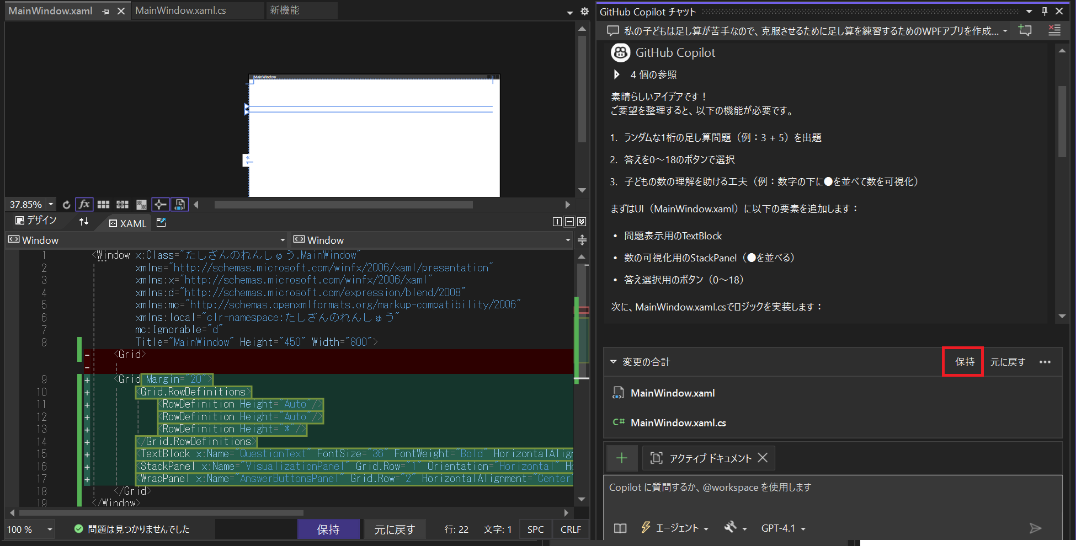Open the document tab list dropdown arrow
1076x546 pixels.
(570, 12)
